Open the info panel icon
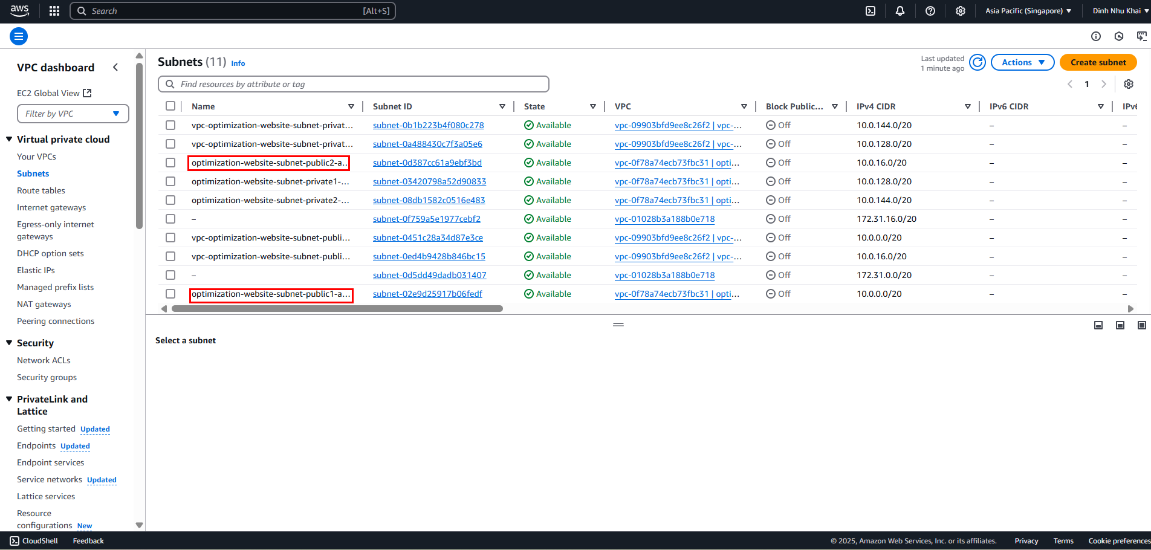 pos(1096,36)
